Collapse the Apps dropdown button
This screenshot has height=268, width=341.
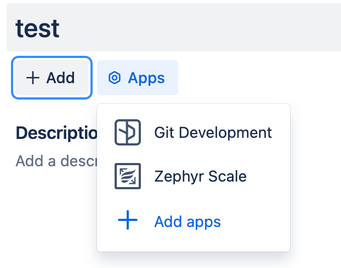[x=138, y=78]
